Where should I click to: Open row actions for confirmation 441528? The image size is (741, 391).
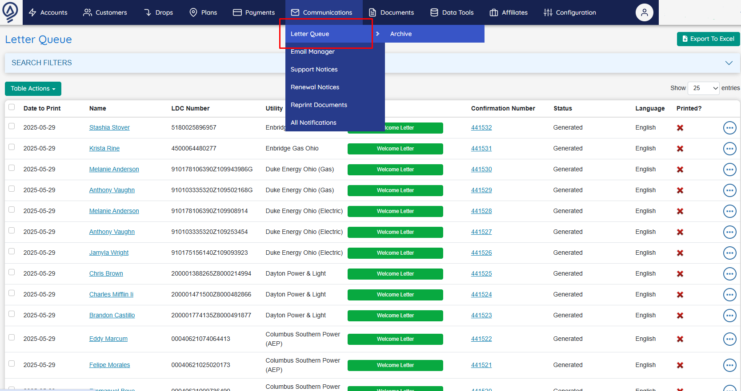[x=729, y=211]
